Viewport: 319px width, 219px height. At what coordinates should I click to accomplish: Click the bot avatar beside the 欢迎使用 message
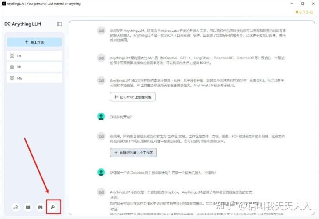(101, 31)
